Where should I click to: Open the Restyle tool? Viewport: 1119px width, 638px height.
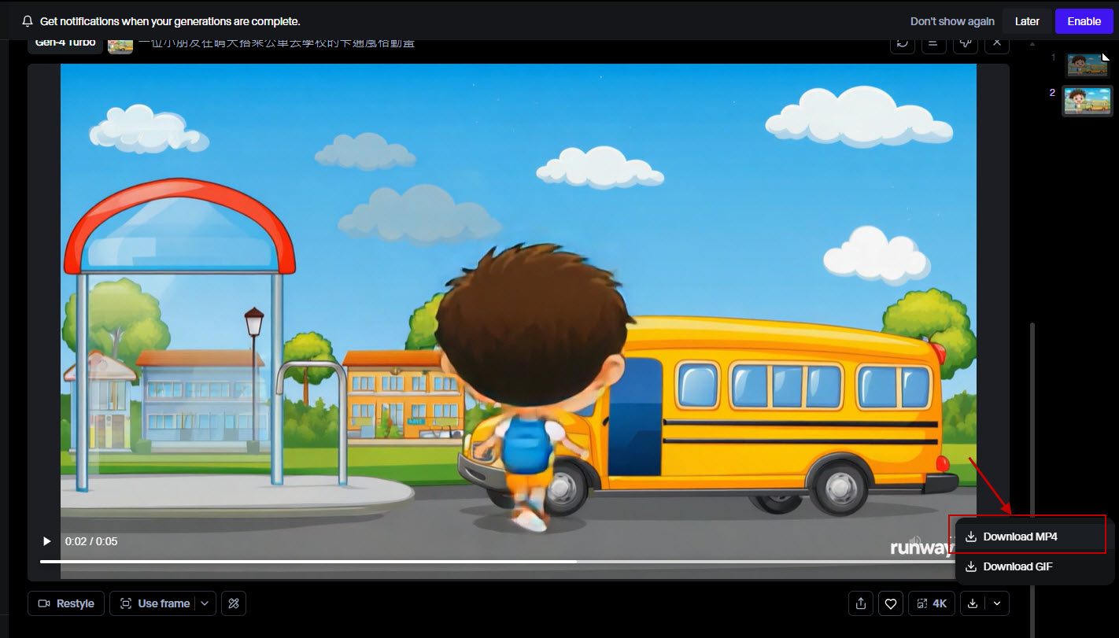[66, 603]
